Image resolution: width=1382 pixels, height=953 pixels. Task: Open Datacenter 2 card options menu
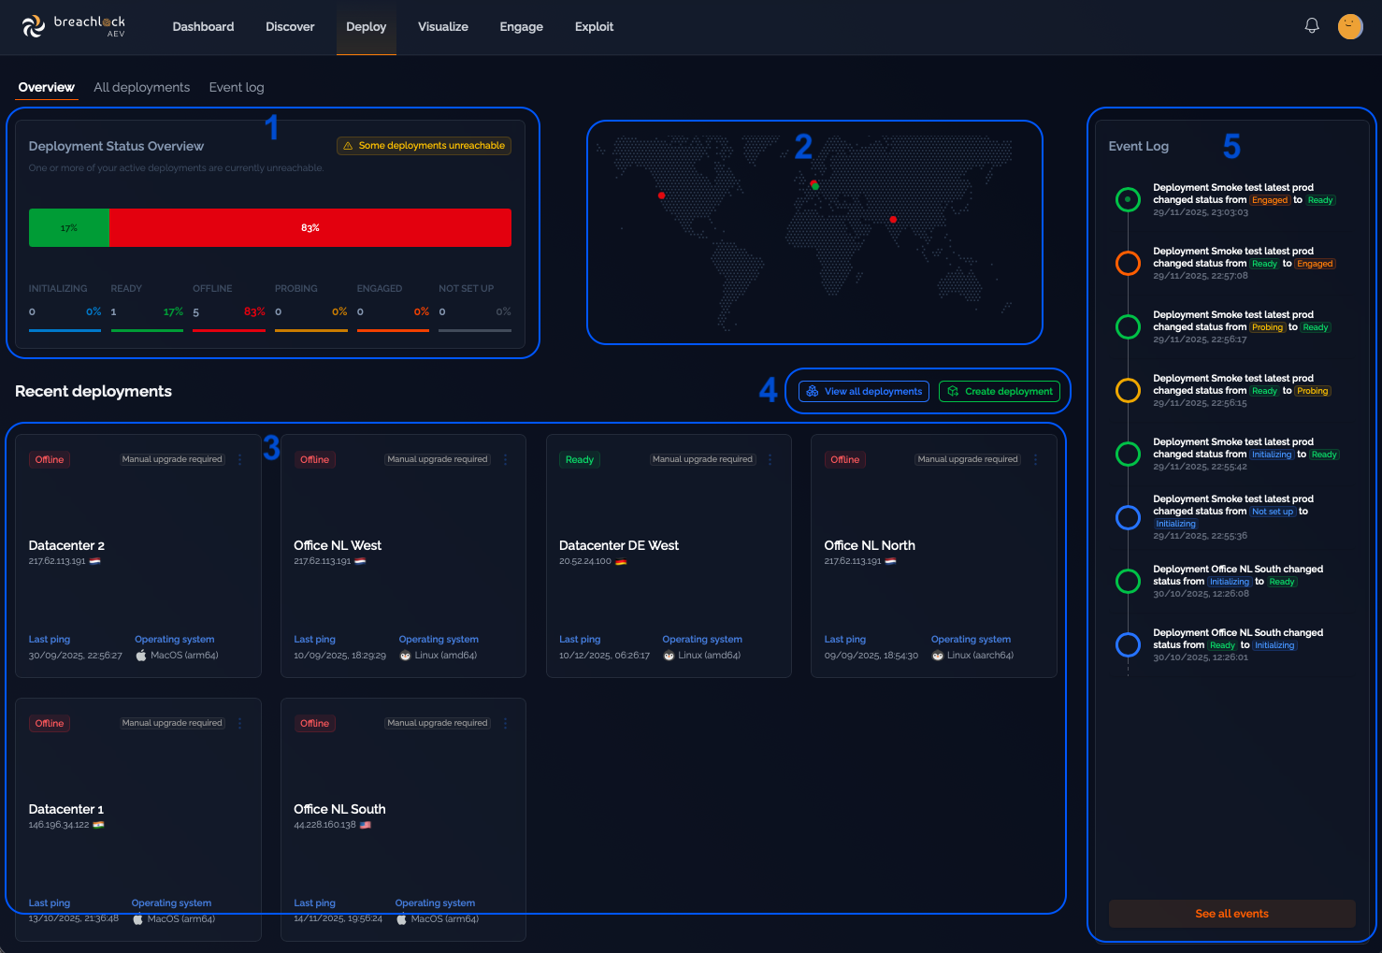click(x=240, y=459)
